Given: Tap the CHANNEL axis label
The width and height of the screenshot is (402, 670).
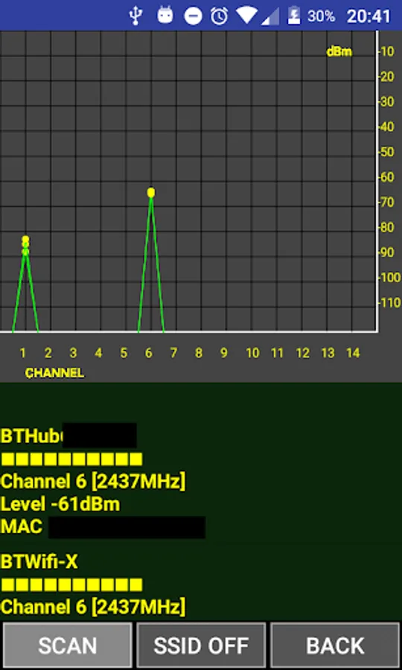Looking at the screenshot, I should (x=54, y=373).
